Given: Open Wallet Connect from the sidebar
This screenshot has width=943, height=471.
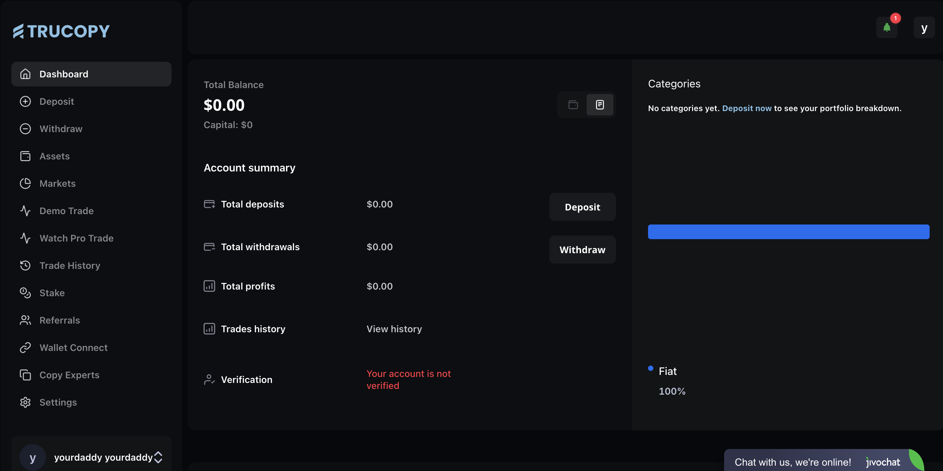Looking at the screenshot, I should [73, 347].
